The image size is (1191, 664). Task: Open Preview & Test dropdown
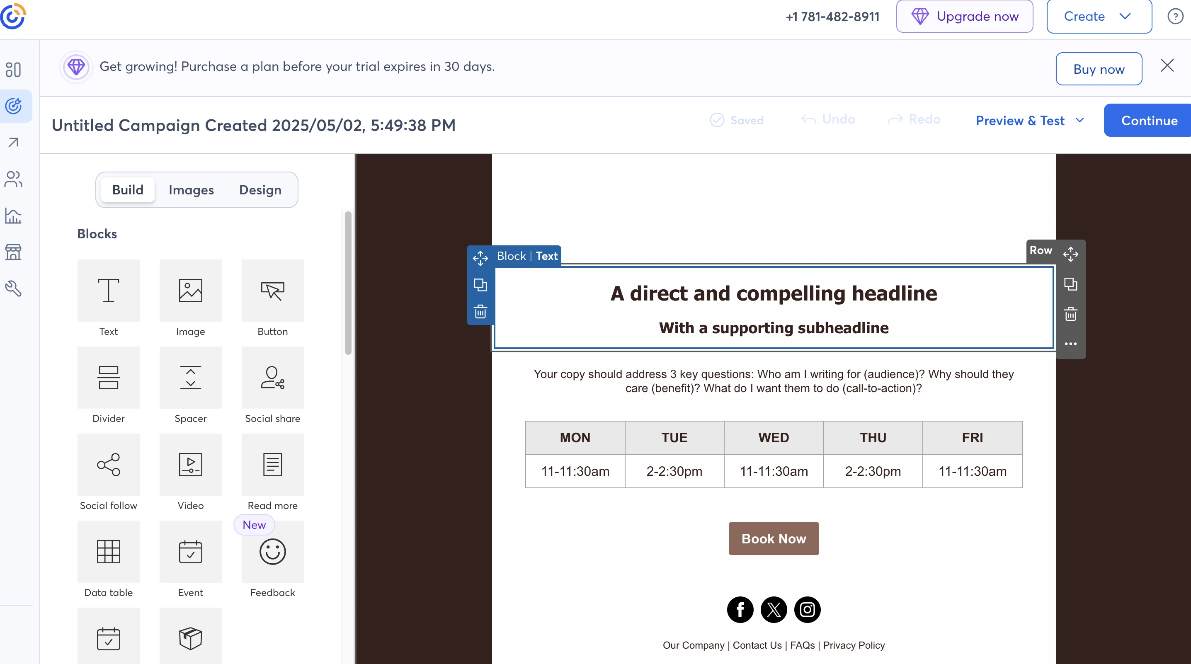click(1029, 121)
